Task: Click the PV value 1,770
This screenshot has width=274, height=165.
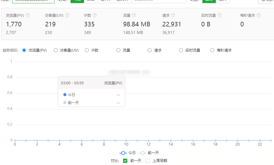Action: pos(14,24)
